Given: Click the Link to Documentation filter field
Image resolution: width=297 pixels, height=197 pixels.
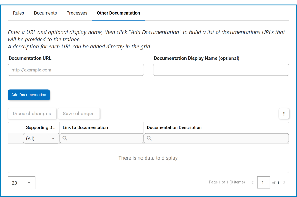Looking at the screenshot, I should click(105, 138).
